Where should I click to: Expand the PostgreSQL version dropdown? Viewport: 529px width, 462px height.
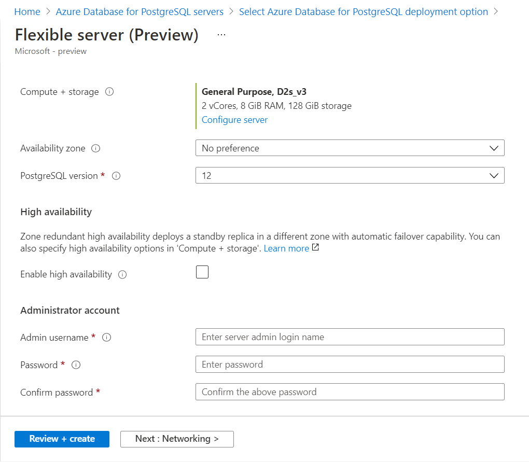pyautogui.click(x=350, y=176)
